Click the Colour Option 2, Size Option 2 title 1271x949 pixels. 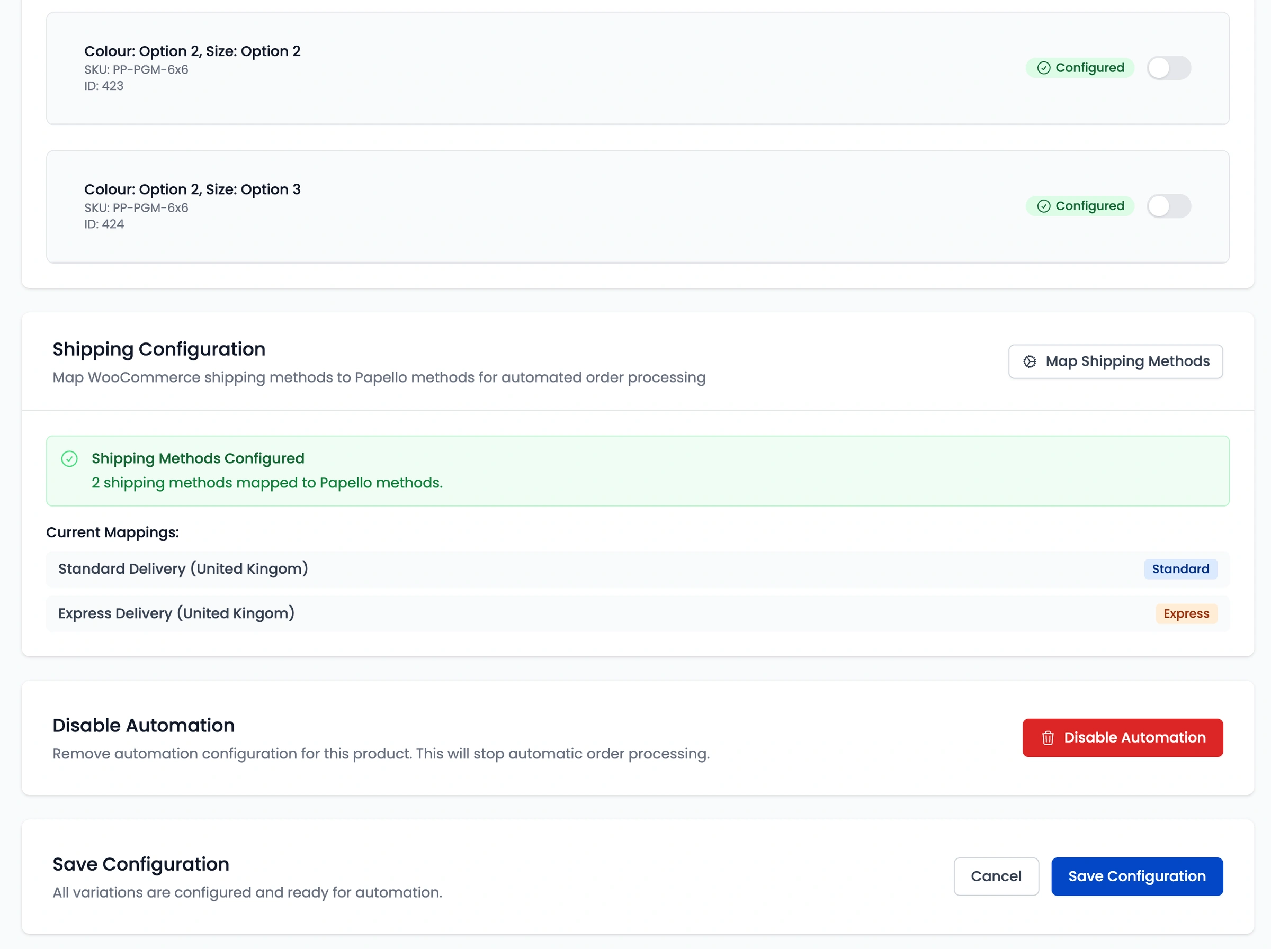click(192, 51)
